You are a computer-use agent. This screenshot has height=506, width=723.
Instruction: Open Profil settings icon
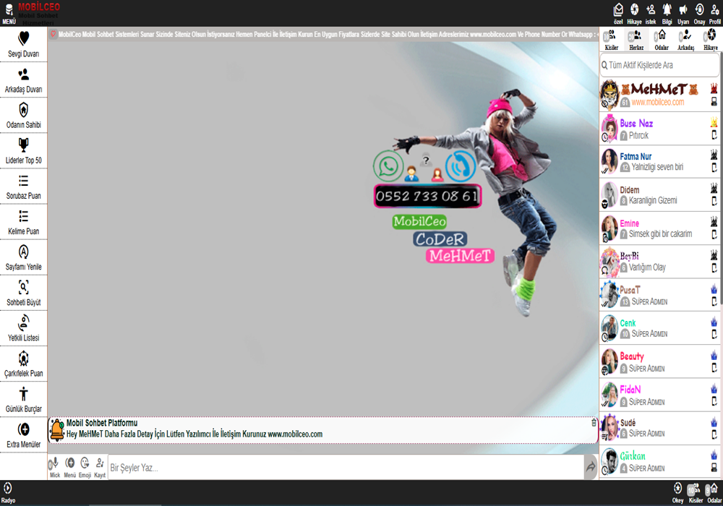(714, 10)
